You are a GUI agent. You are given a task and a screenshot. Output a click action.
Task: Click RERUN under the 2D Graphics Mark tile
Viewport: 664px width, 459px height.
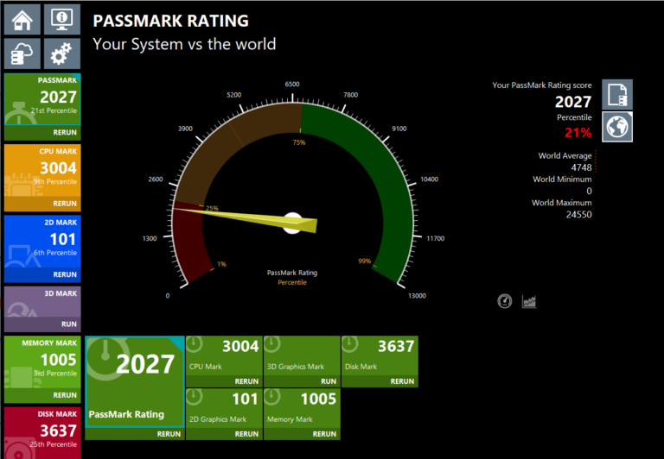pos(245,434)
